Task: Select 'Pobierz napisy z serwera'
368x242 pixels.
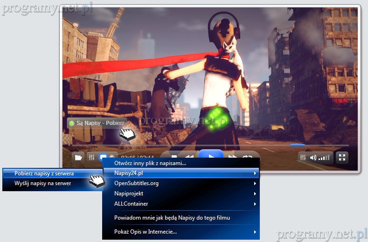Action: [x=44, y=173]
